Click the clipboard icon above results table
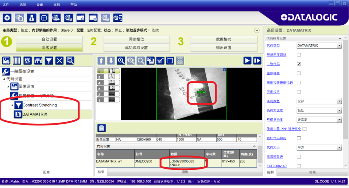This screenshot has width=349, height=188. [x=102, y=128]
